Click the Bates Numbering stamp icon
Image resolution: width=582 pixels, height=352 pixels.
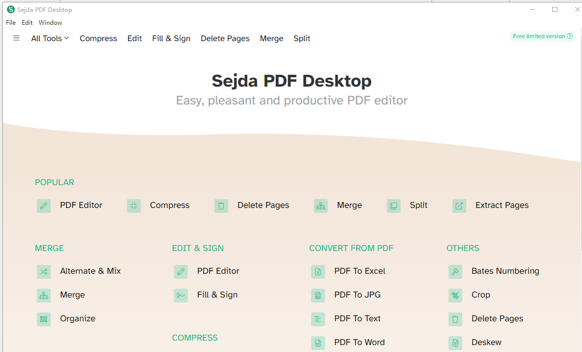click(x=455, y=272)
